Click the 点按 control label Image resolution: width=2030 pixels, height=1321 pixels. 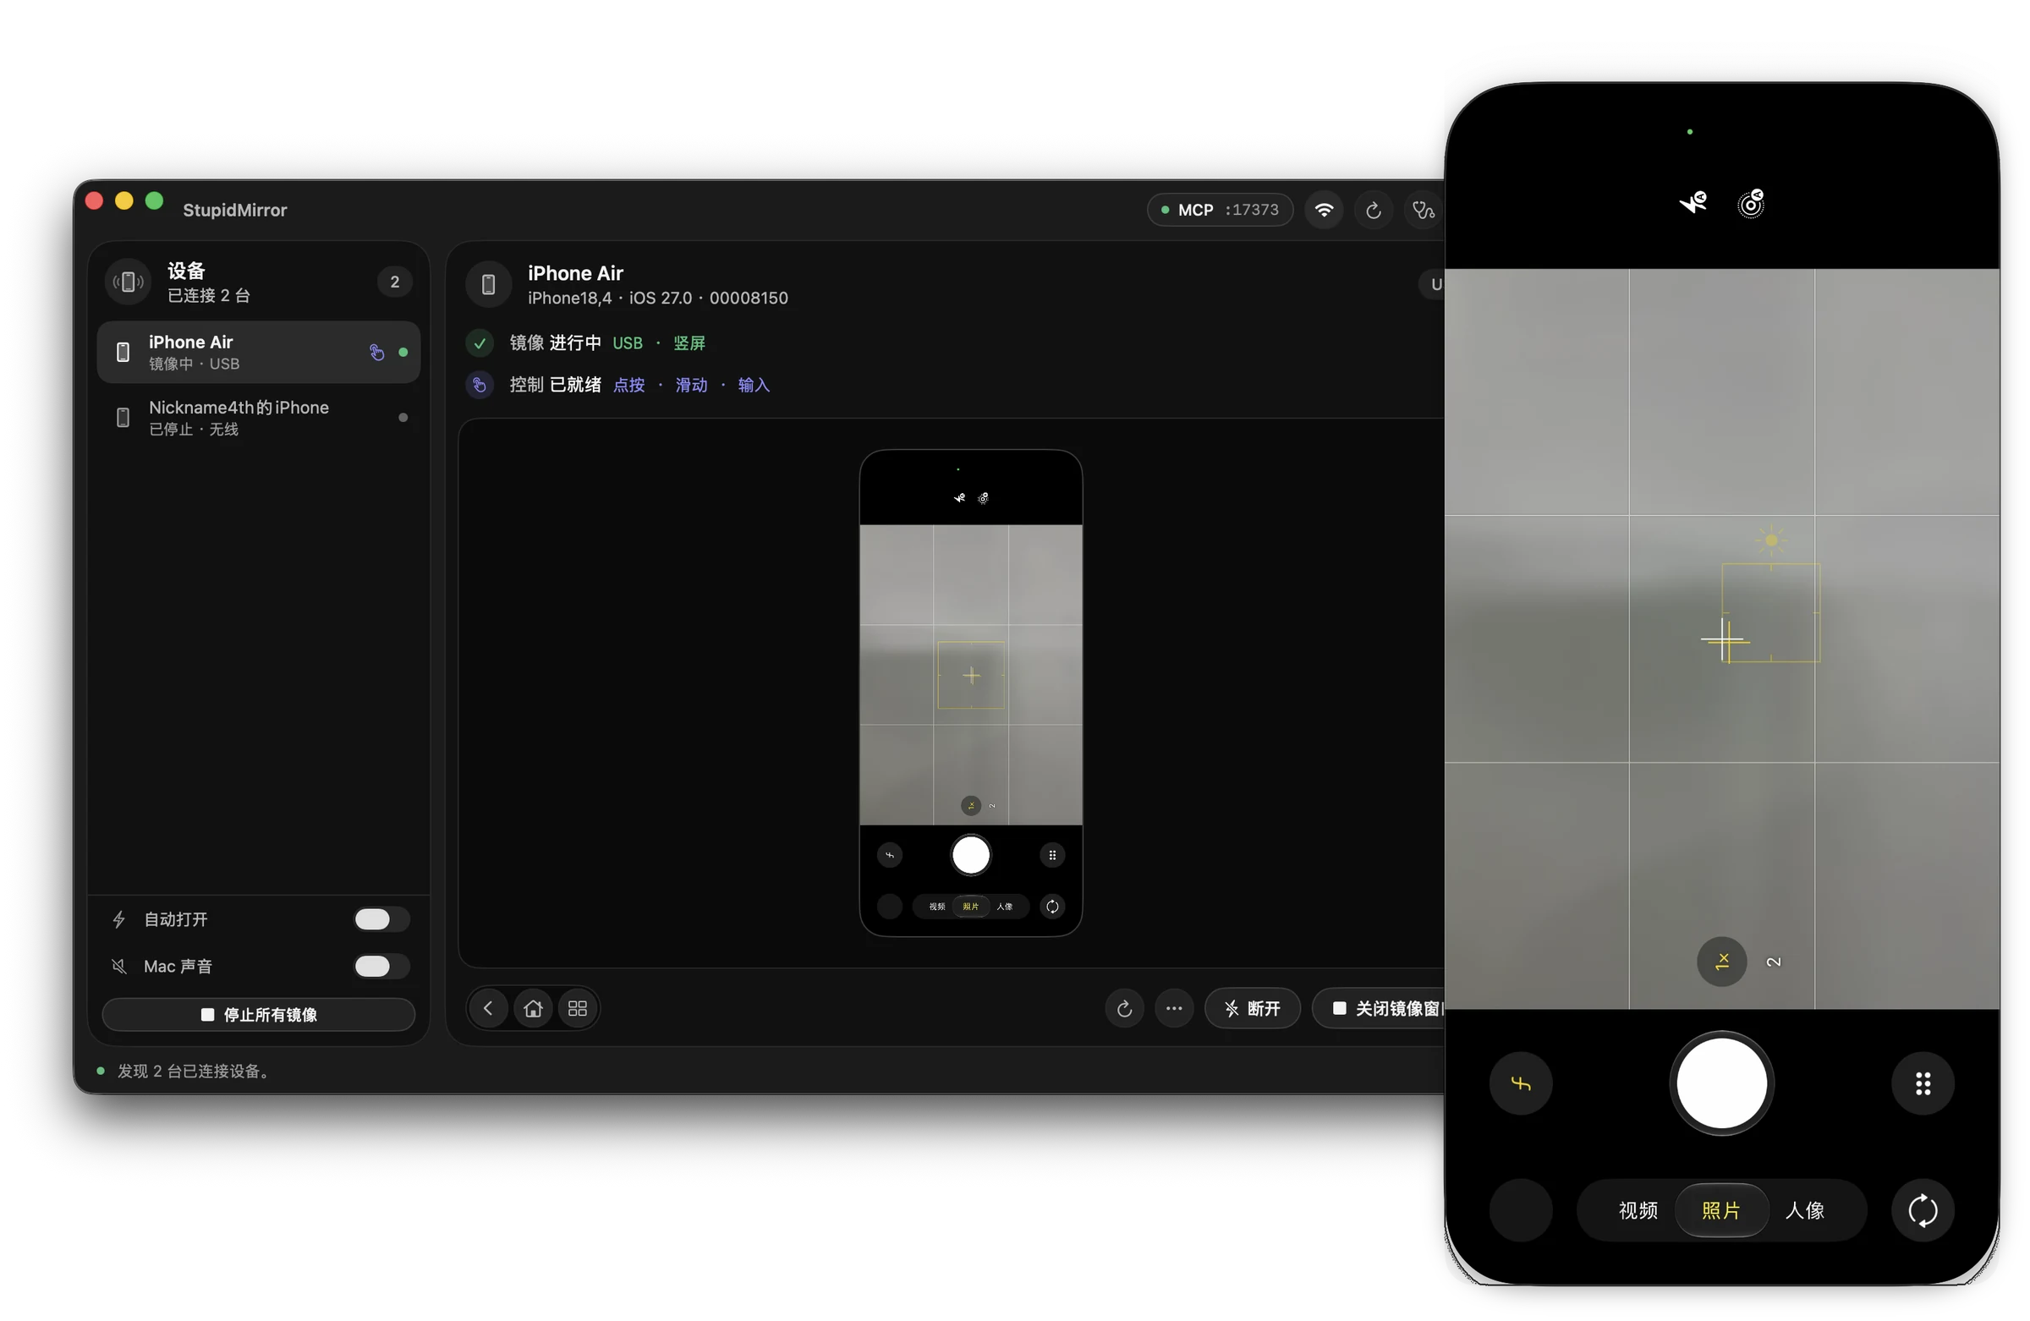[628, 386]
